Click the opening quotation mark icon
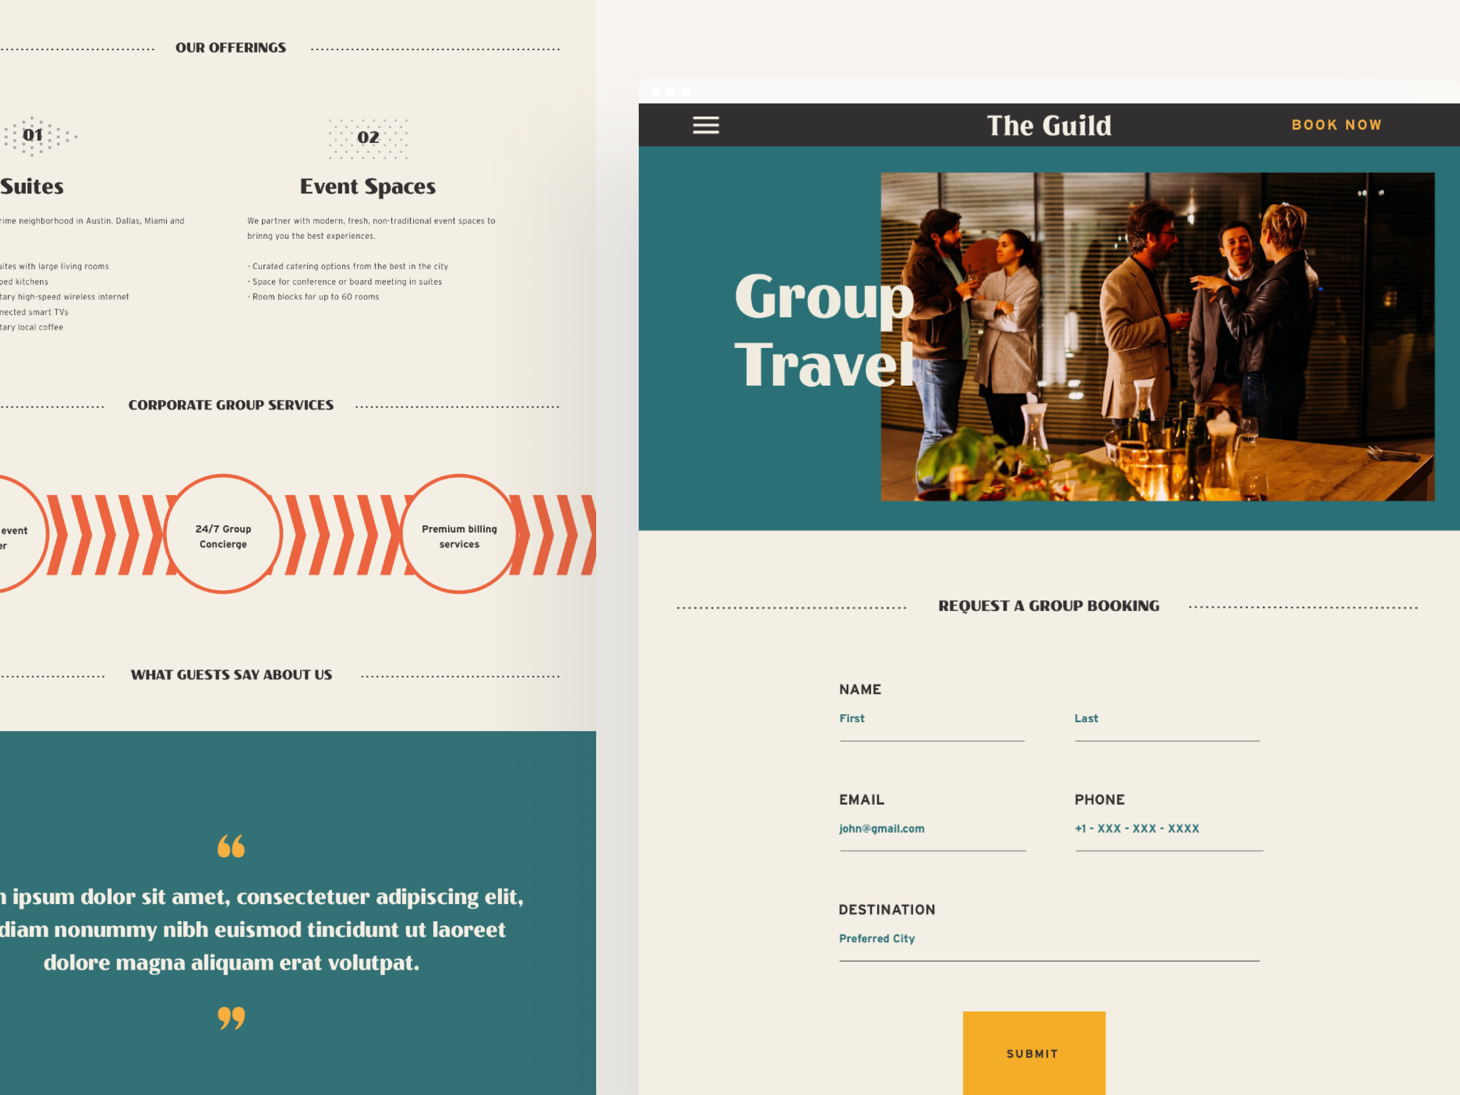 (231, 846)
